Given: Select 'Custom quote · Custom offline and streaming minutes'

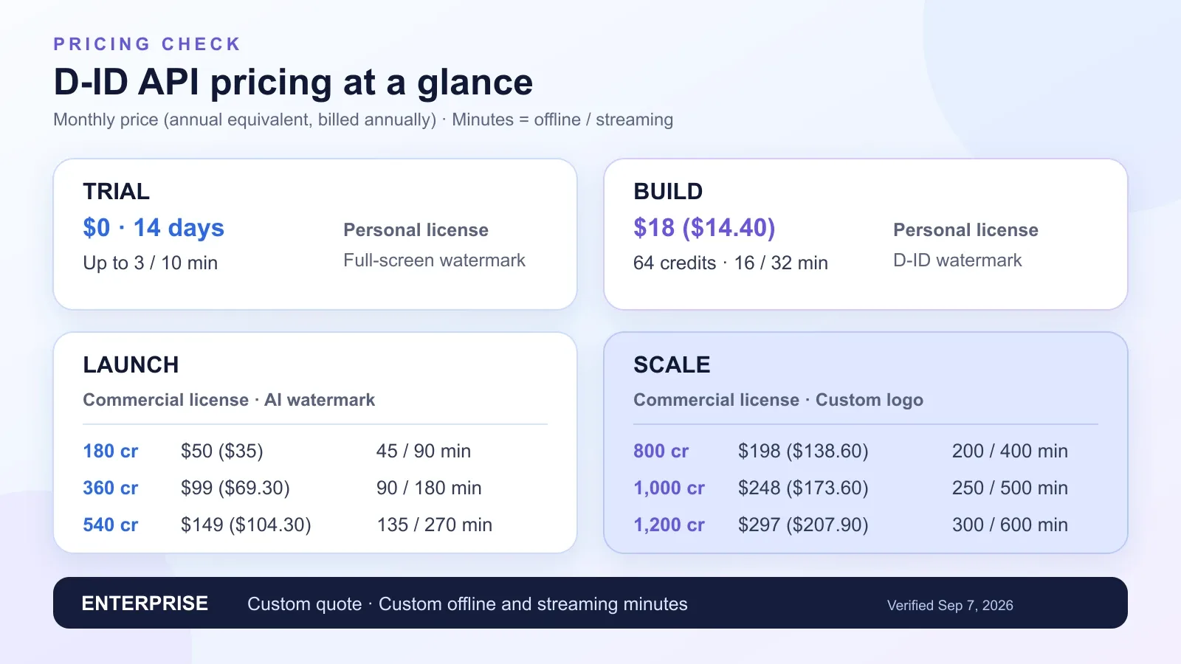Looking at the screenshot, I should click(467, 604).
